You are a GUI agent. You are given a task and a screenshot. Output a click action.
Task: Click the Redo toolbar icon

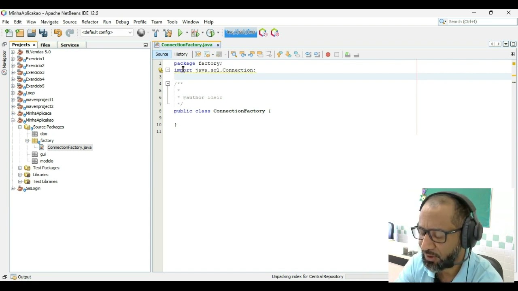point(70,33)
